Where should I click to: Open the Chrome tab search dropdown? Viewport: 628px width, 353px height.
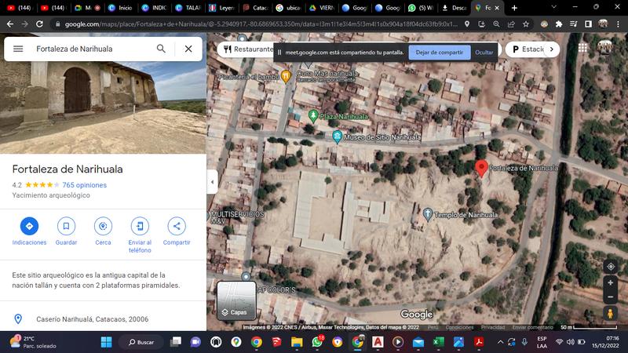[553, 7]
